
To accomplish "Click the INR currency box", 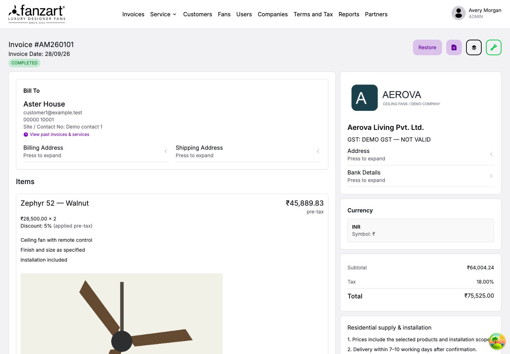I will 421,230.
